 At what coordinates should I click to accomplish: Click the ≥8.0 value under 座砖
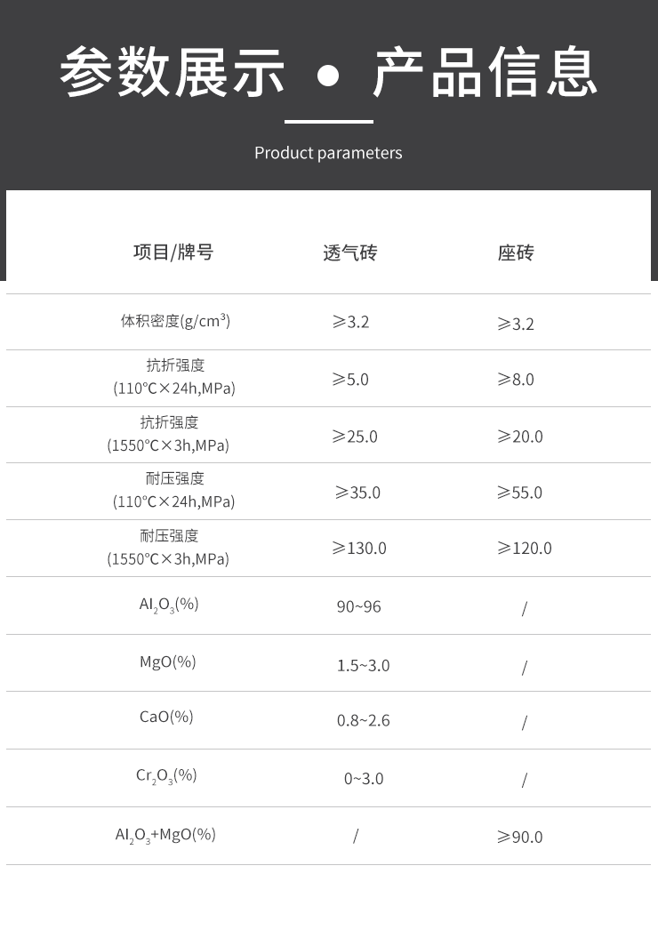[516, 380]
